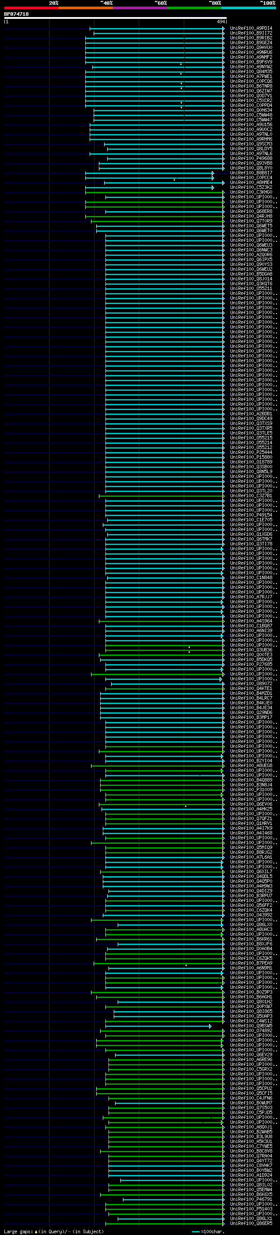Open the UniRef100_C0PCQ6 entry
The width and height of the screenshot is (280, 1235).
251,81
